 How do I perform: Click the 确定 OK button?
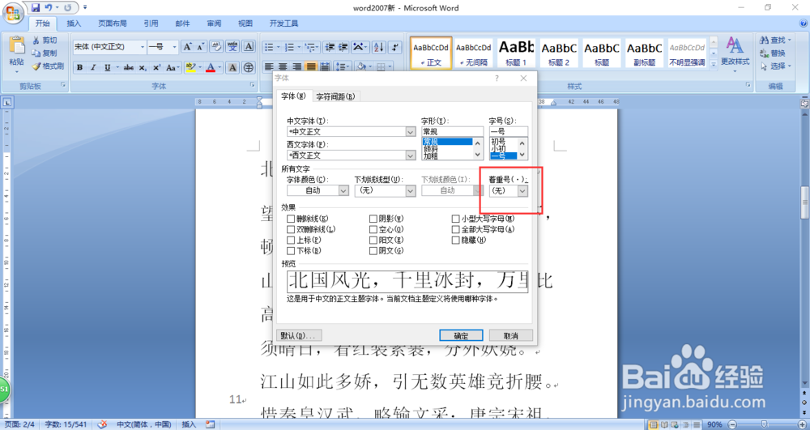[461, 335]
